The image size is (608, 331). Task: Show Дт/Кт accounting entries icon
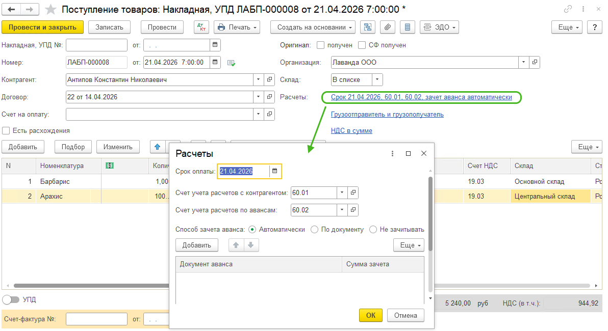tap(201, 27)
